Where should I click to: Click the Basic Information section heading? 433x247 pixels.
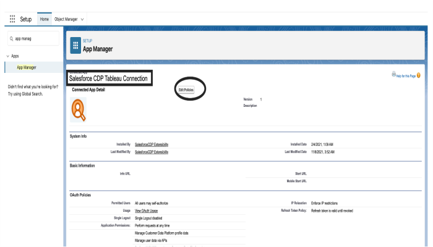82,165
